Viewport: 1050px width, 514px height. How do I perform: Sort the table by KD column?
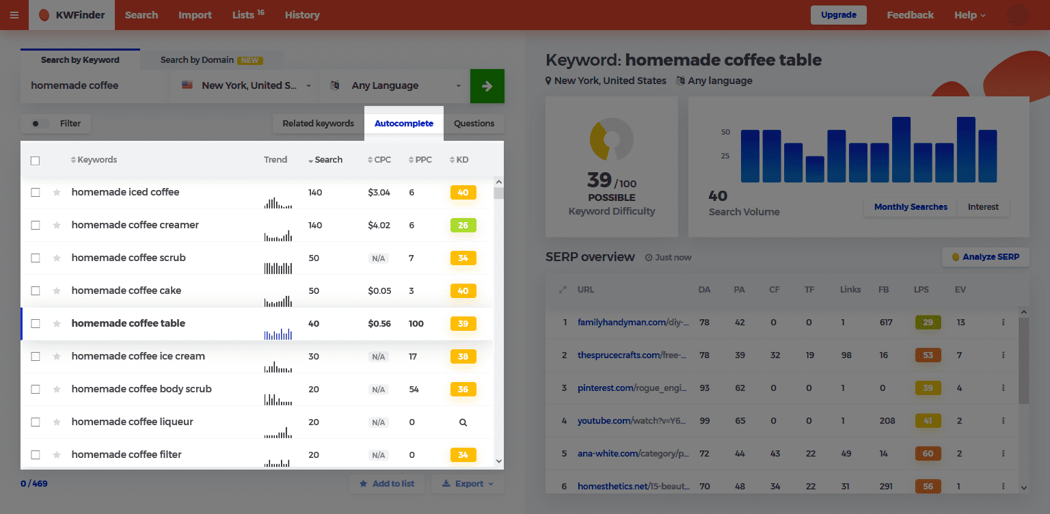pos(459,160)
